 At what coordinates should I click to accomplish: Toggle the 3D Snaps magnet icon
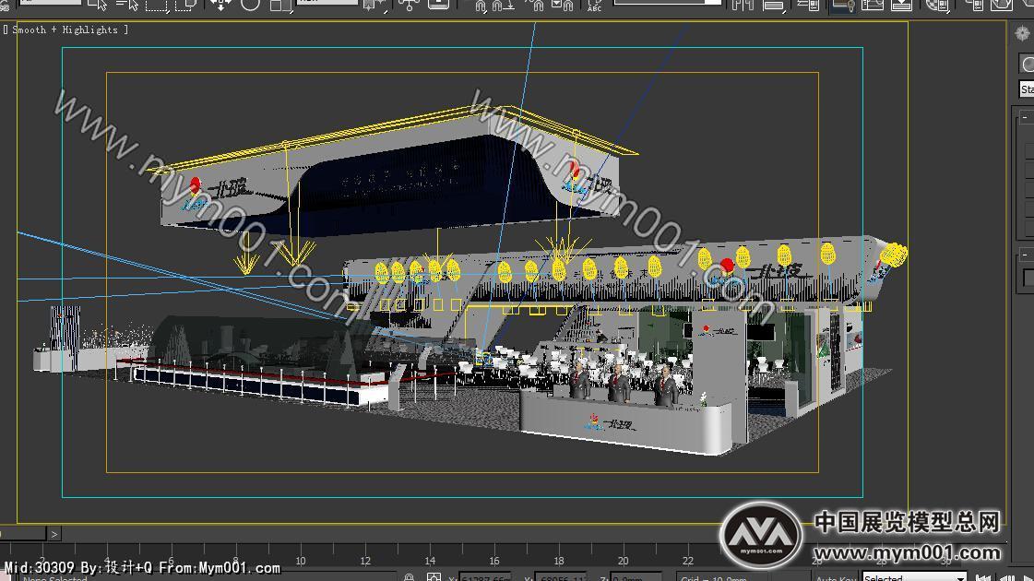click(x=480, y=6)
